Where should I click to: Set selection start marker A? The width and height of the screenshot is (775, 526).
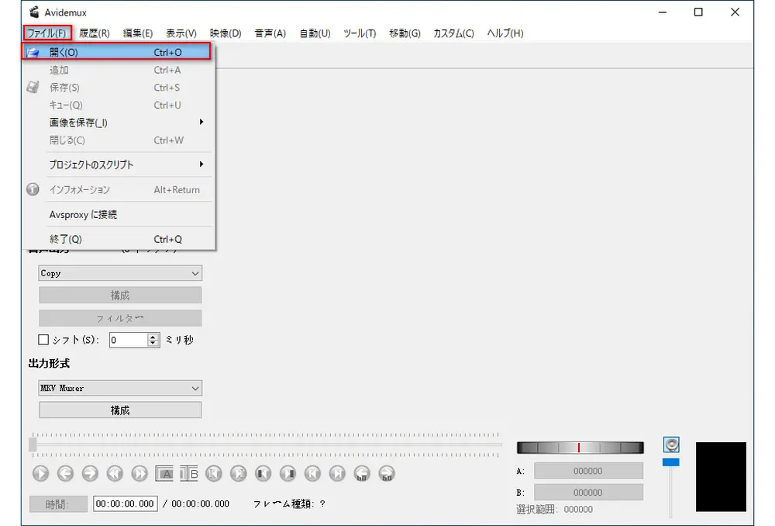click(x=164, y=472)
